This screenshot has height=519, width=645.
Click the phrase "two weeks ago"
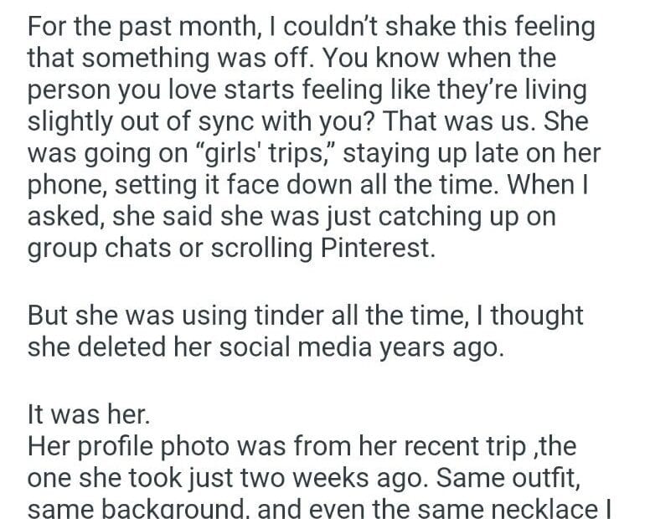coord(322,477)
